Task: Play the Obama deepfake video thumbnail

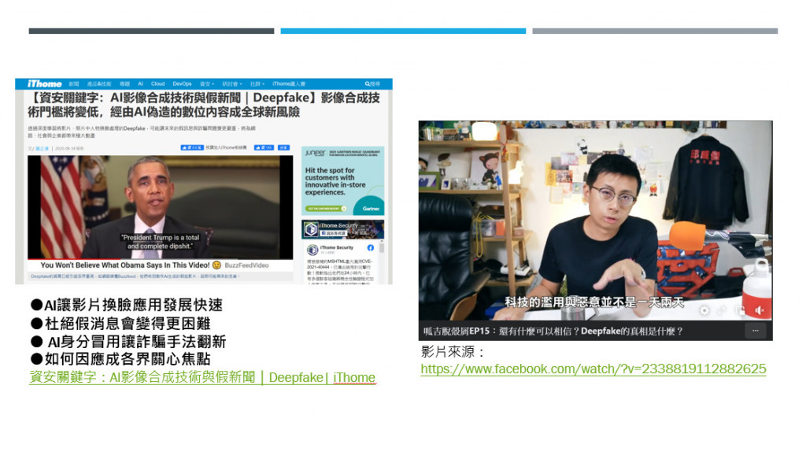Action: [x=161, y=207]
